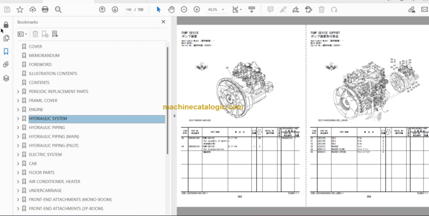Open the FOREWORD bookmark
Viewport: 429px width, 216px height.
click(x=40, y=65)
